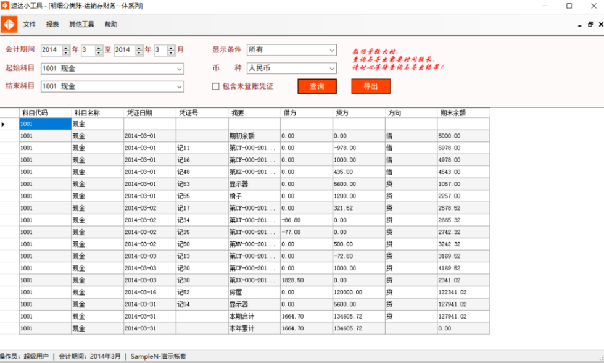Screen dimensions: 604x363
Task: Restore the inner child window
Action: 590,25
